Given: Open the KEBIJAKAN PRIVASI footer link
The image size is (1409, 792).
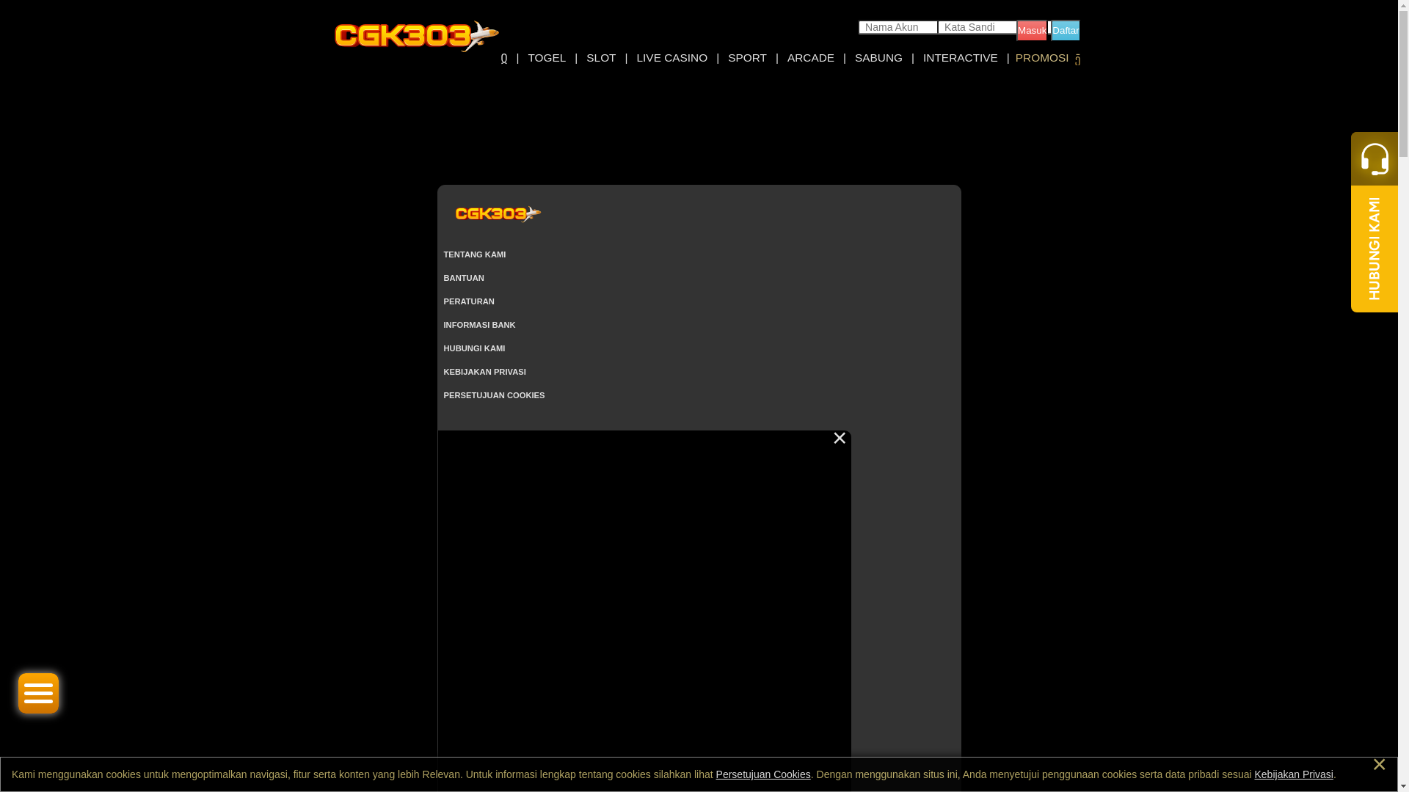Looking at the screenshot, I should click(x=484, y=372).
